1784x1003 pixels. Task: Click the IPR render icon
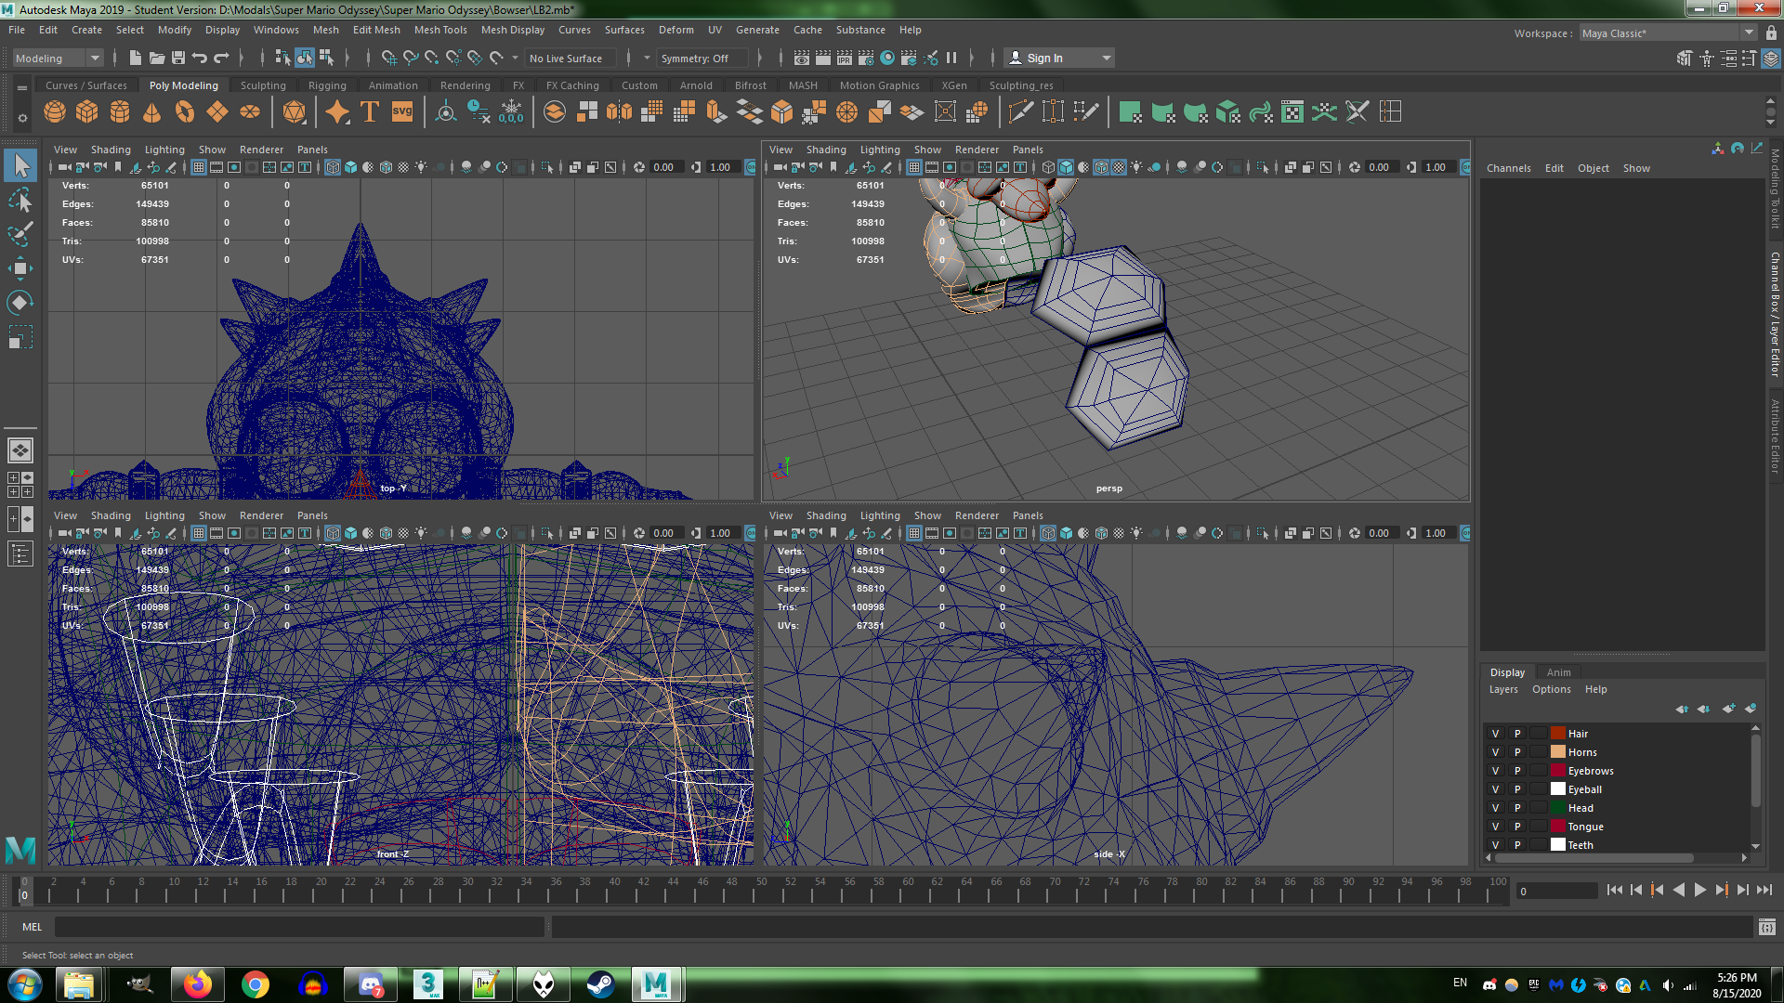pos(845,58)
